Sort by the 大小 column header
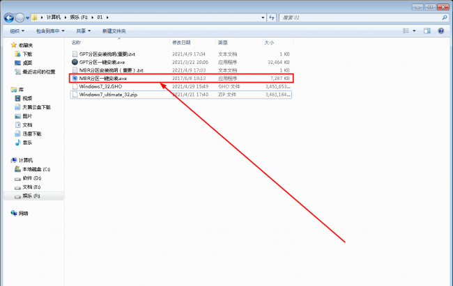The image size is (453, 286). [x=269, y=42]
